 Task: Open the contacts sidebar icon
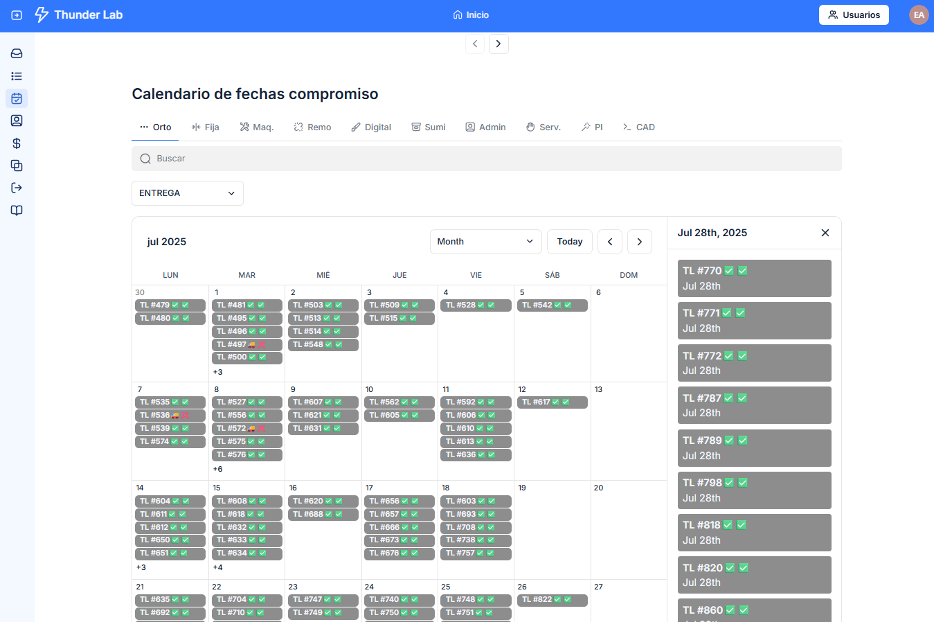point(17,121)
